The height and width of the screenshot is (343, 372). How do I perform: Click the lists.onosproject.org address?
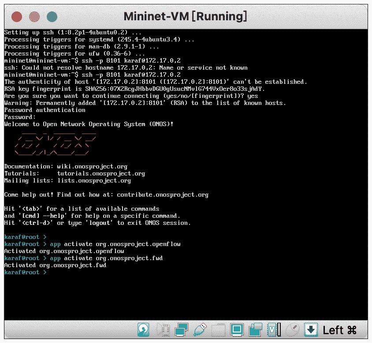click(94, 181)
